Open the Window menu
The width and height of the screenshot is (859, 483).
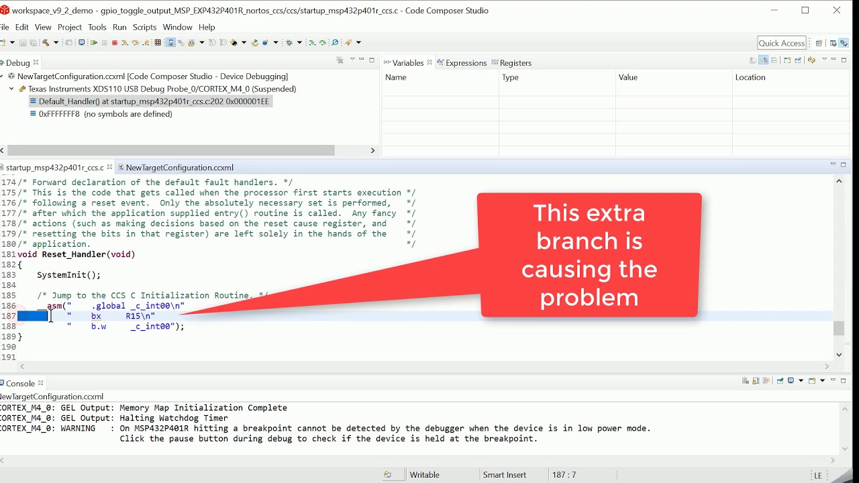pyautogui.click(x=177, y=27)
